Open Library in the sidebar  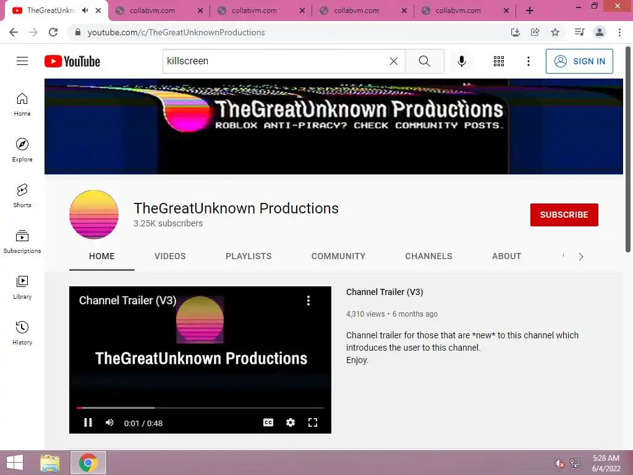pyautogui.click(x=22, y=287)
